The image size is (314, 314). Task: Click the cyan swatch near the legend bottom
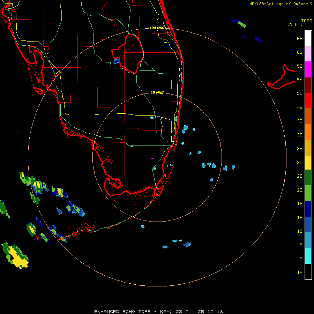308,256
